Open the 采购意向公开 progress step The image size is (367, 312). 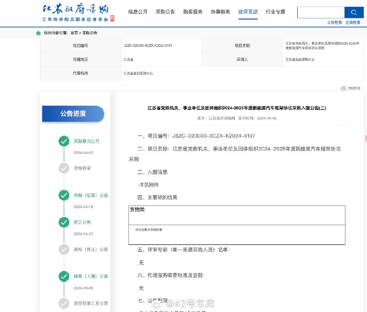coord(86,141)
